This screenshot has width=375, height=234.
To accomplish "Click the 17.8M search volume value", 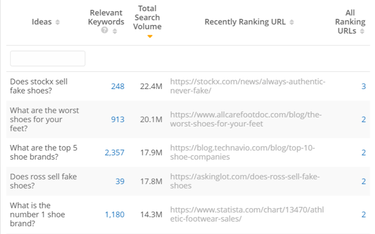I will click(x=151, y=181).
